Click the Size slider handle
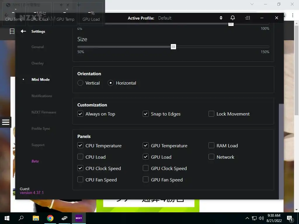This screenshot has width=299, height=224. click(173, 47)
